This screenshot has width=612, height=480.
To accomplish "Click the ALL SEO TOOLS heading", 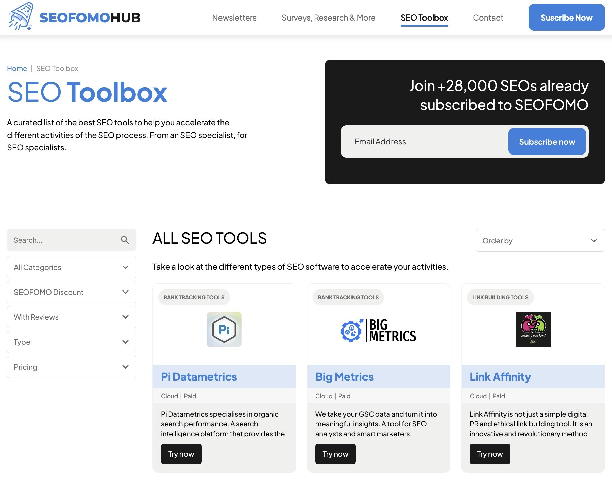I will (209, 238).
